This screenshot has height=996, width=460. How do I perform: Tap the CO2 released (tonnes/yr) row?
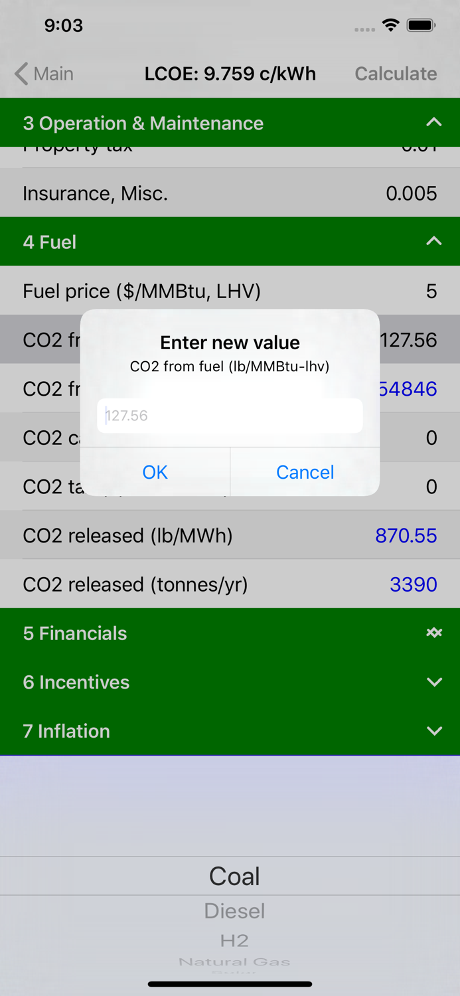230,584
